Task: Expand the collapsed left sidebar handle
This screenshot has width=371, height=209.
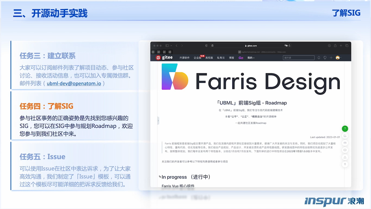Action: pyautogui.click(x=158, y=121)
